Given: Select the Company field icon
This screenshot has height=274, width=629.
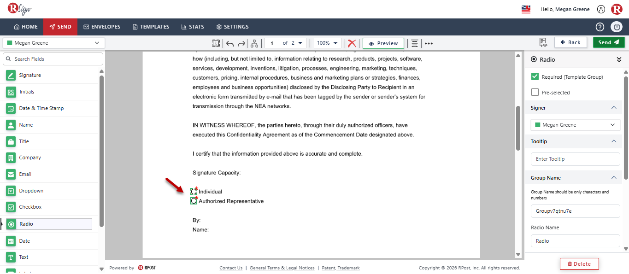Looking at the screenshot, I should click(11, 157).
